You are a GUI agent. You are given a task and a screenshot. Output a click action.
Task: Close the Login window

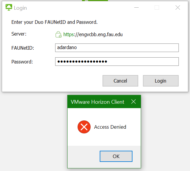tap(178, 8)
